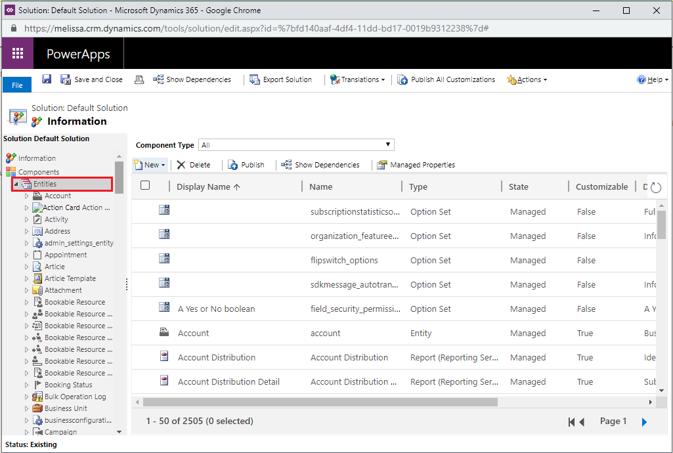Click the grid's horizontal scrollbar
Image resolution: width=673 pixels, height=453 pixels.
point(320,402)
